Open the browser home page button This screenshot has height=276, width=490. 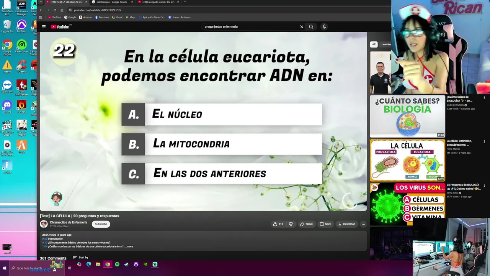(x=62, y=10)
